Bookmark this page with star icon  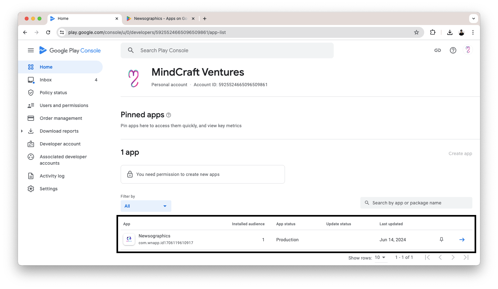point(416,32)
